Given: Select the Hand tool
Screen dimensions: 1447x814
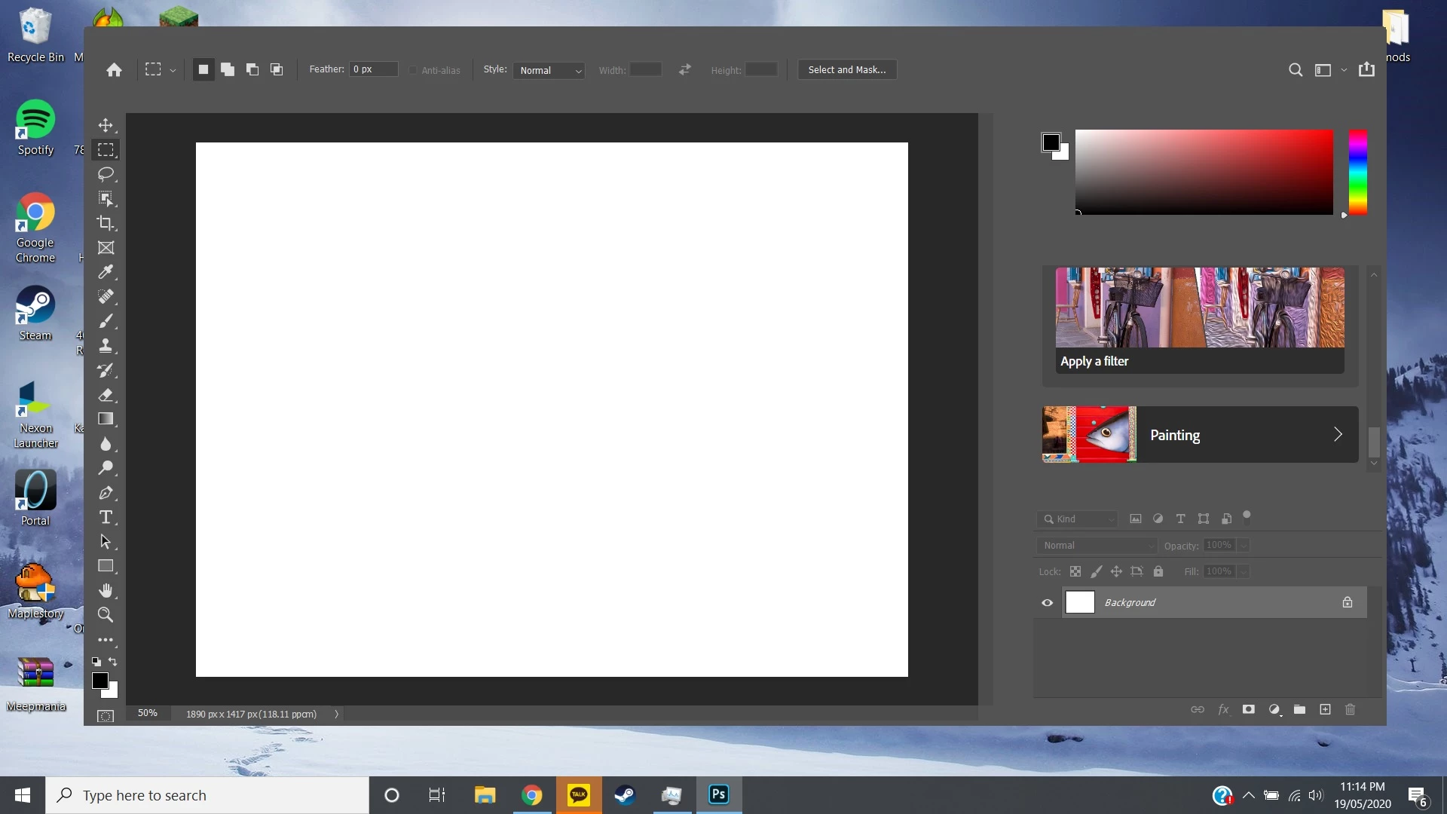Looking at the screenshot, I should pos(106,590).
